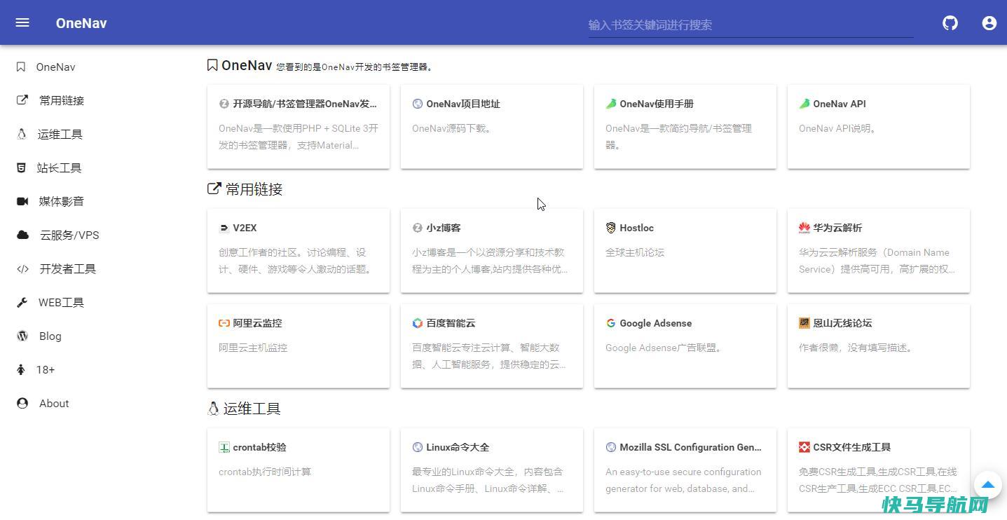Click the bookmark icon beside OneNav in sidebar
Image resolution: width=1007 pixels, height=520 pixels.
click(21, 67)
